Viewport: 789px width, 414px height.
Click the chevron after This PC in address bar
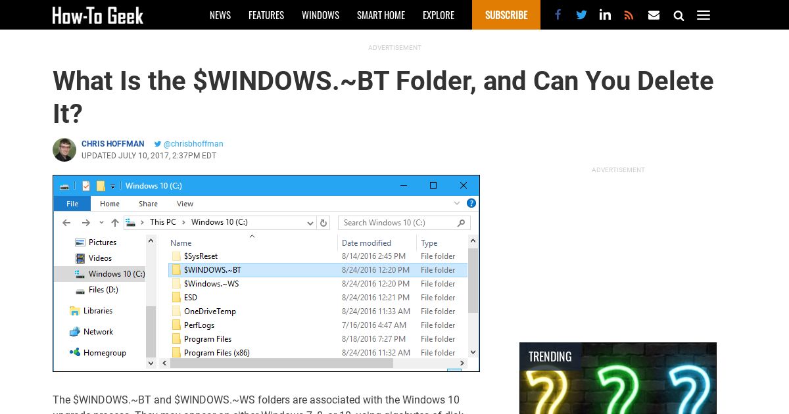[x=184, y=223]
